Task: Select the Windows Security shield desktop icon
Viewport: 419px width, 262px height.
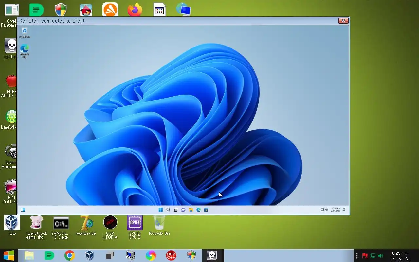Action: [61, 10]
